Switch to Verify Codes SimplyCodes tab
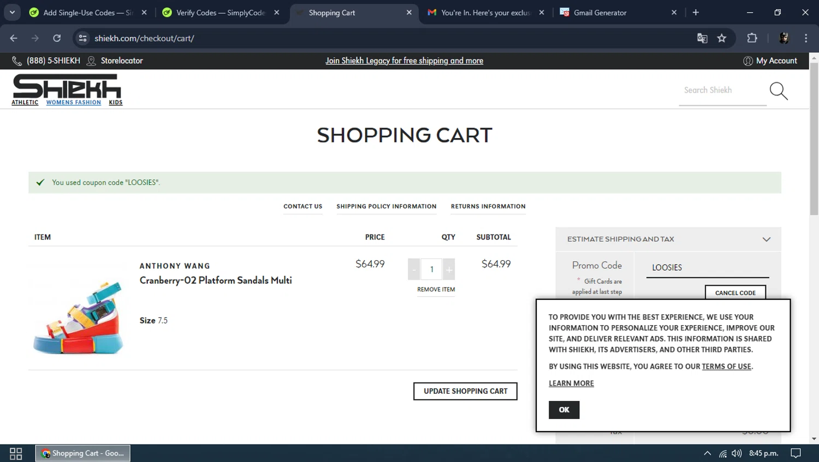 221,13
